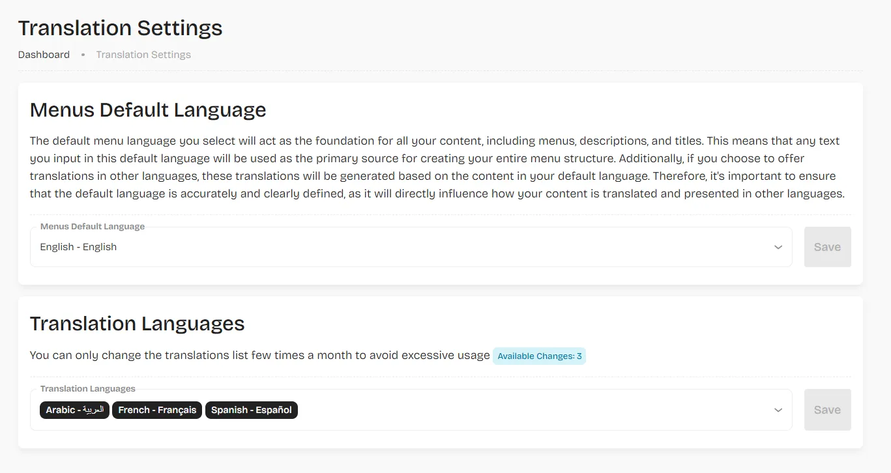Select the French - Français chip

157,410
